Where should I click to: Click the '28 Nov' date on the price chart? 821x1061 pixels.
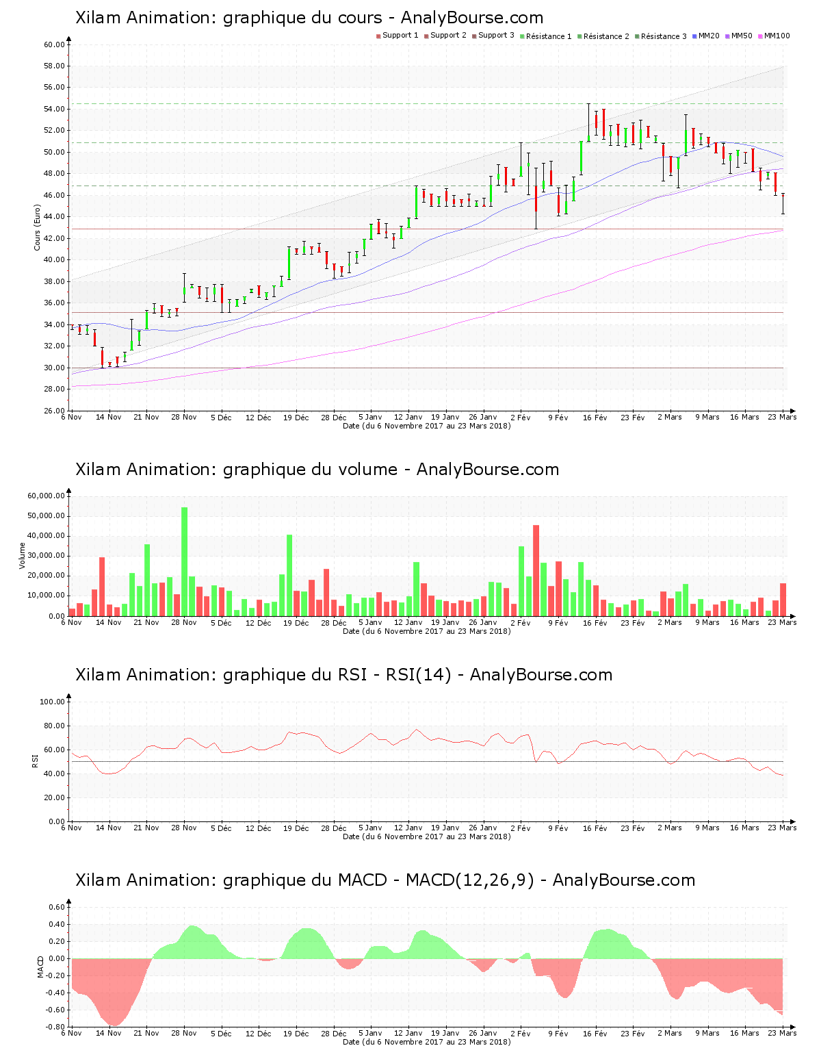click(184, 417)
